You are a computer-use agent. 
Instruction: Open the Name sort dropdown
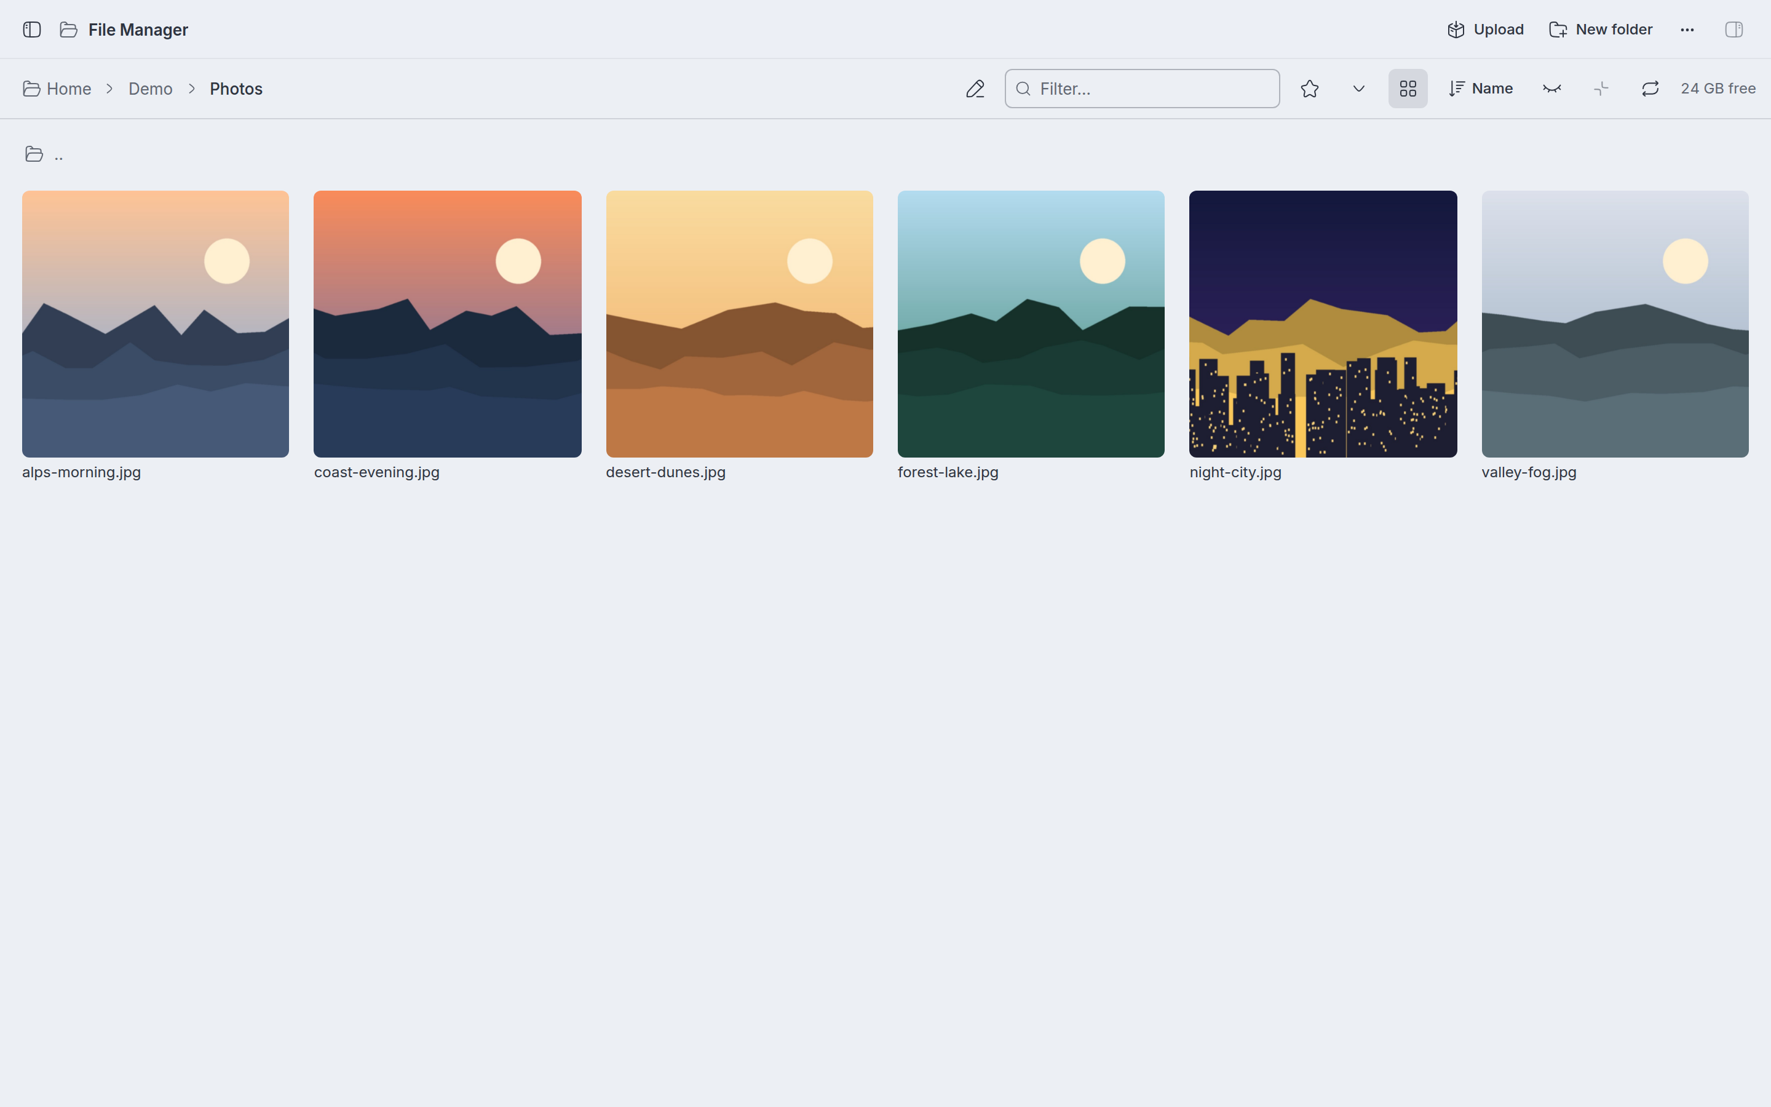1481,89
